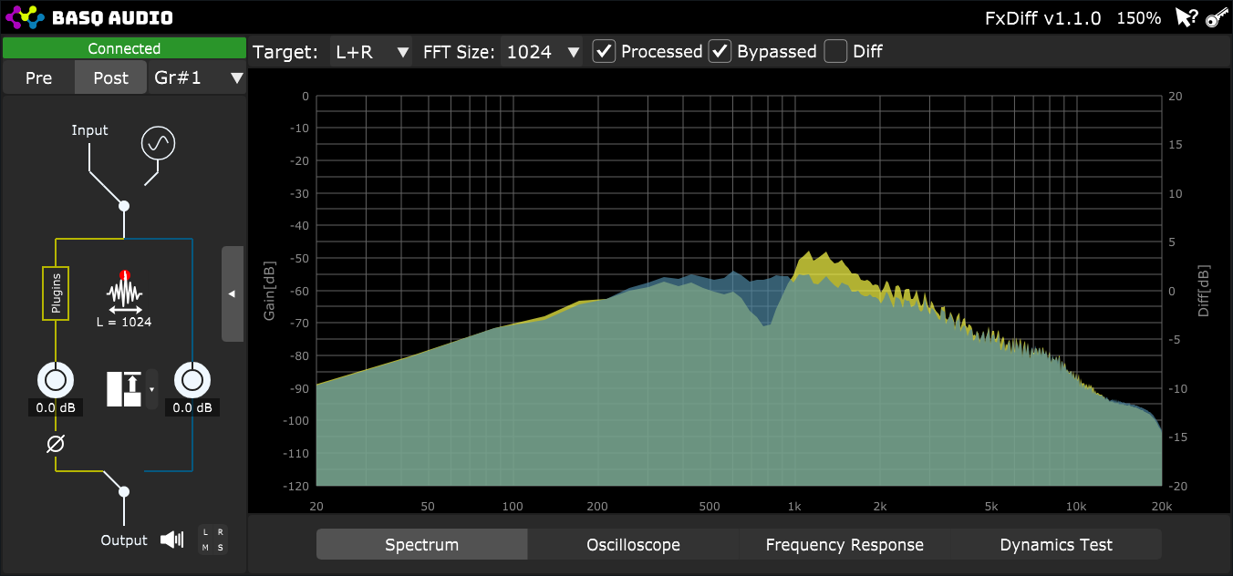Select the sine wave generator source
Image resolution: width=1233 pixels, height=576 pixels.
158,143
